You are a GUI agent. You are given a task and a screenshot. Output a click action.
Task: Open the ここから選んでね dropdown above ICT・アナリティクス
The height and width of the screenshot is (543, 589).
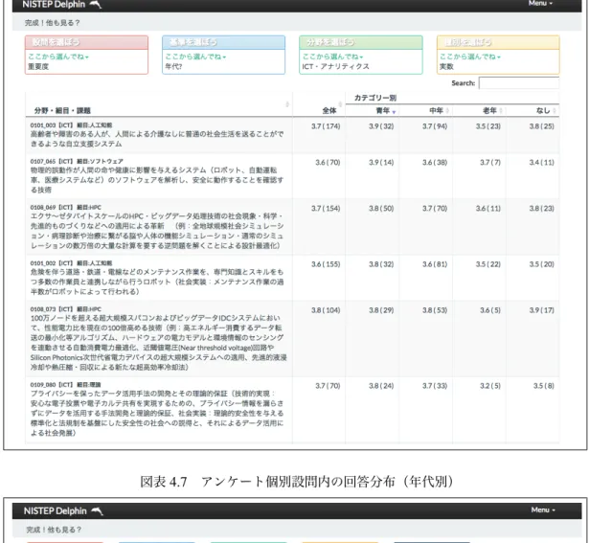click(333, 57)
